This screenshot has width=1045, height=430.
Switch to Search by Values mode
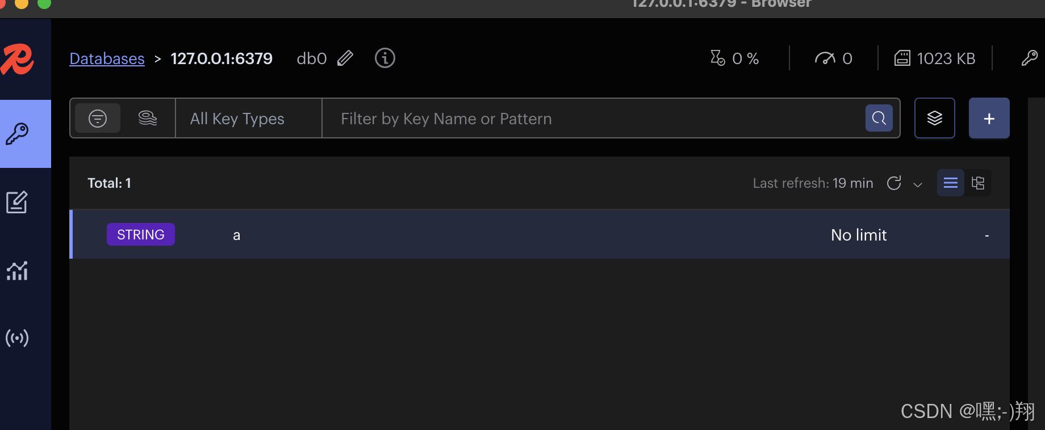148,118
